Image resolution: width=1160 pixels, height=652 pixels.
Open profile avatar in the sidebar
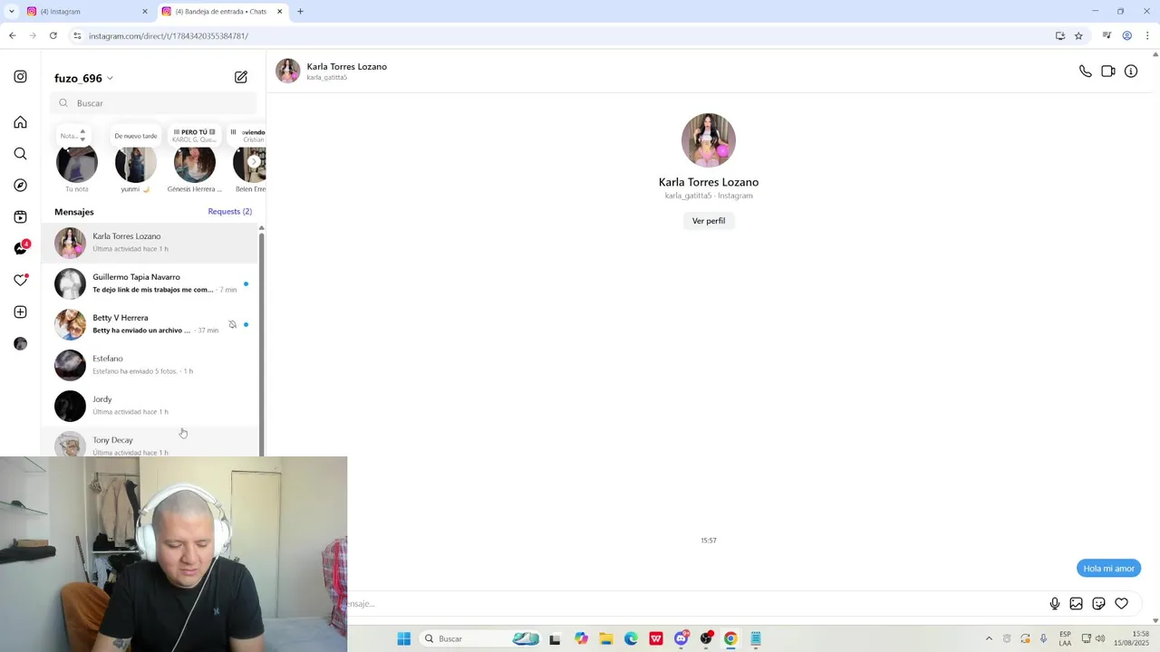click(x=20, y=344)
